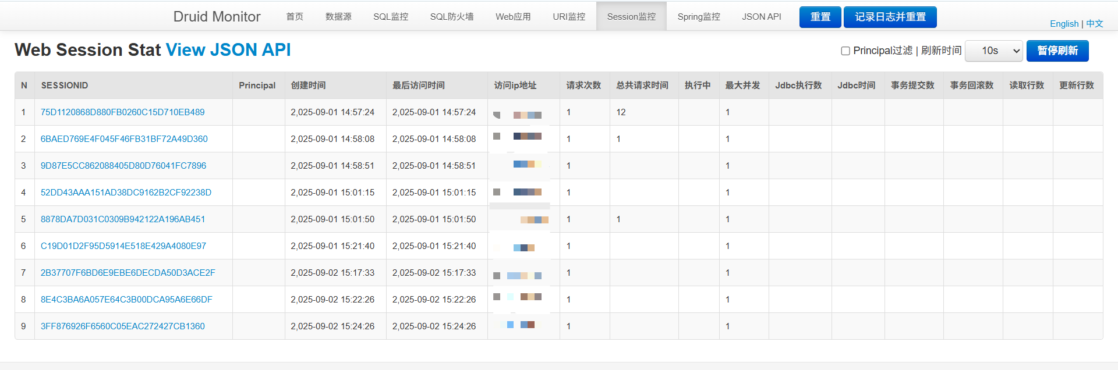Open the URI监控 tab
Screen dimensions: 1118x370
(x=569, y=17)
